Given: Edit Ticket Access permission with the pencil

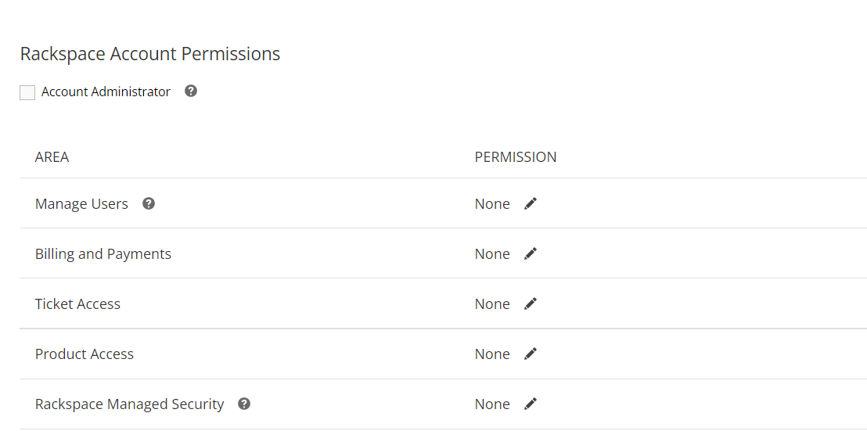Looking at the screenshot, I should coord(531,303).
